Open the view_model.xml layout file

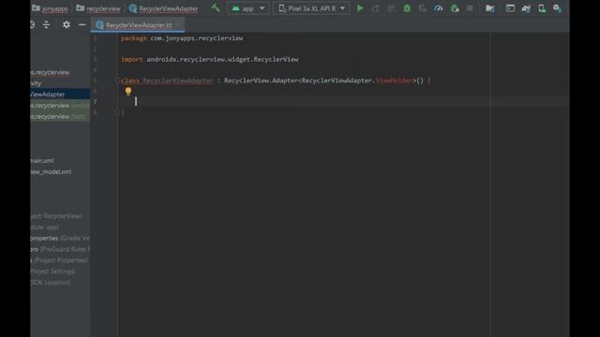[51, 172]
